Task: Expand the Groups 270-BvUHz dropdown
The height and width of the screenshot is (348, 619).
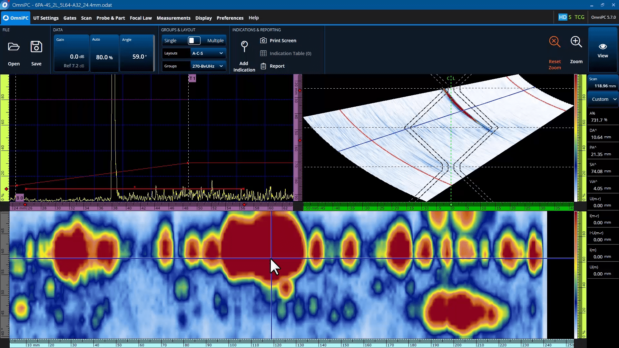Action: point(208,66)
